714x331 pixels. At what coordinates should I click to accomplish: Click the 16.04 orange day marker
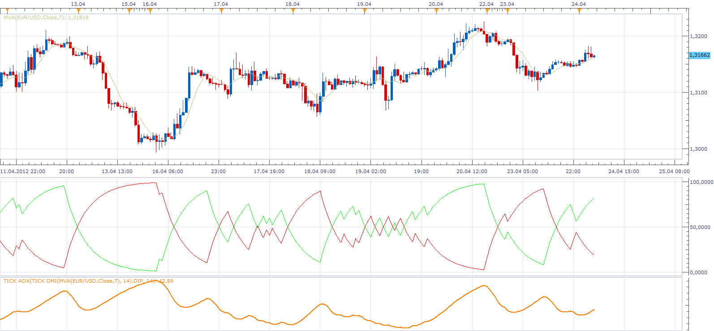[x=150, y=11]
